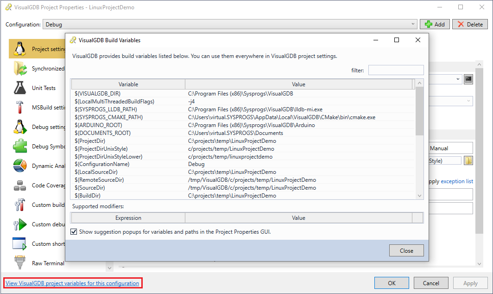493x294 pixels.
Task: Sort by the top Value column header
Action: pyautogui.click(x=298, y=84)
